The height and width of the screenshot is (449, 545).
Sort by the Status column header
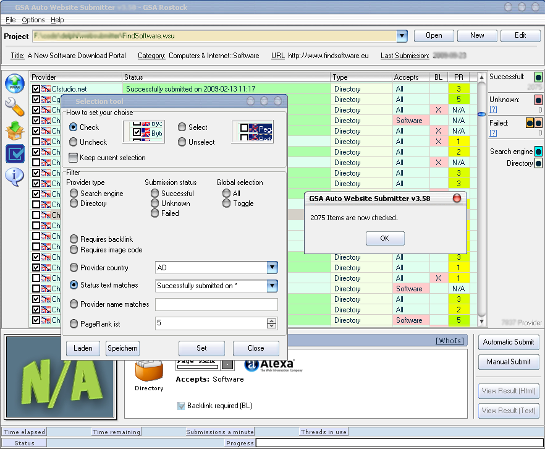[x=226, y=77]
